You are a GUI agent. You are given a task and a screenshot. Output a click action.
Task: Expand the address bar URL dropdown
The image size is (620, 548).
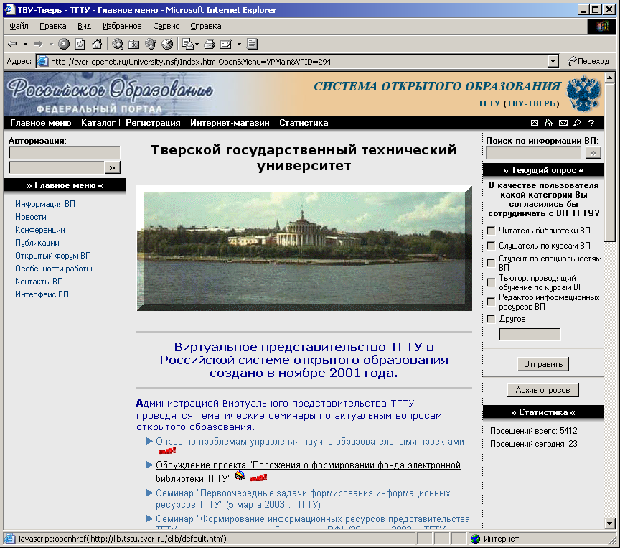click(x=553, y=61)
